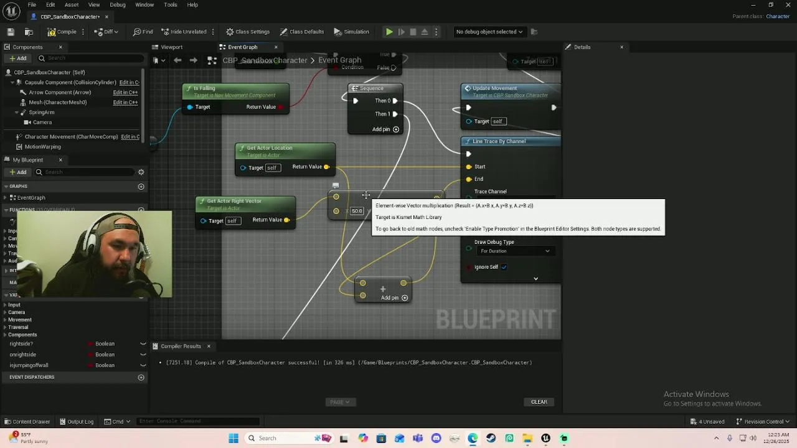
Task: Open the File menu
Action: click(32, 4)
